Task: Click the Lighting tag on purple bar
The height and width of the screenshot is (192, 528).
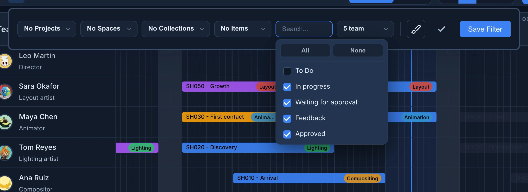Action: tap(141, 148)
